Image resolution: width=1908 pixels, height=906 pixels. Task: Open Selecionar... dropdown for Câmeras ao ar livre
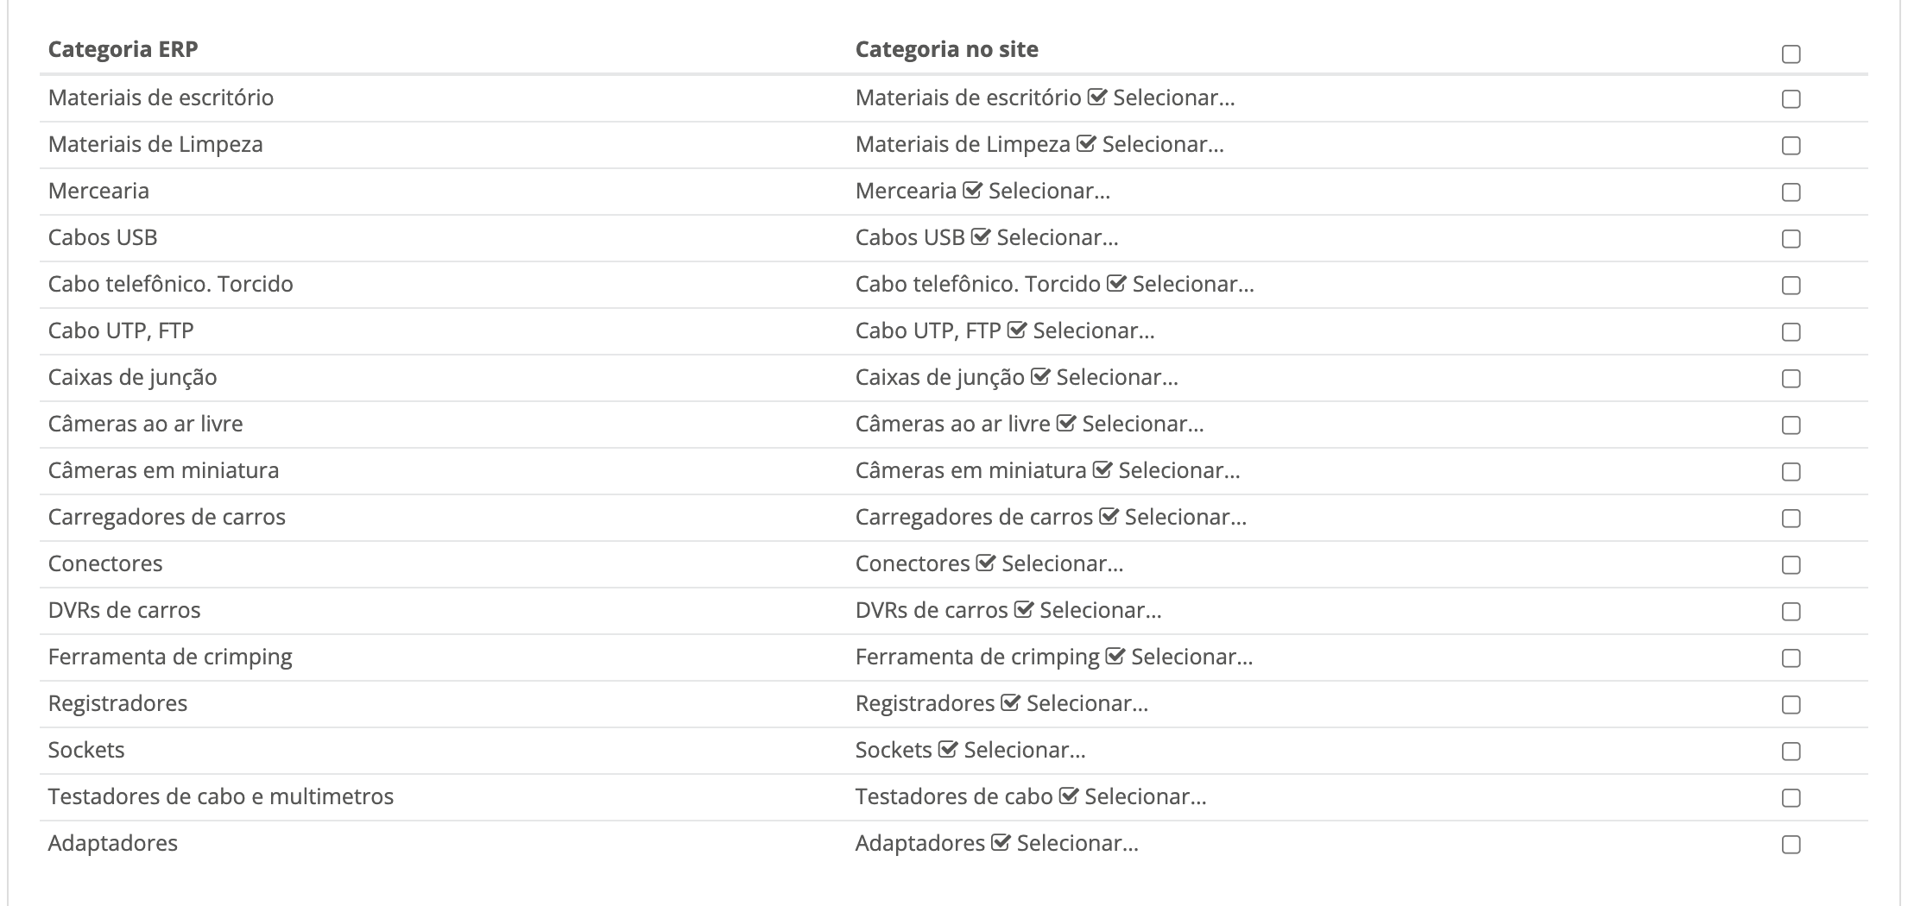(x=1143, y=424)
